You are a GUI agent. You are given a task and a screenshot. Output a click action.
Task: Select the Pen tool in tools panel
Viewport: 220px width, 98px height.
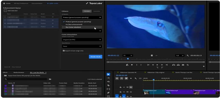pyautogui.click(x=108, y=93)
